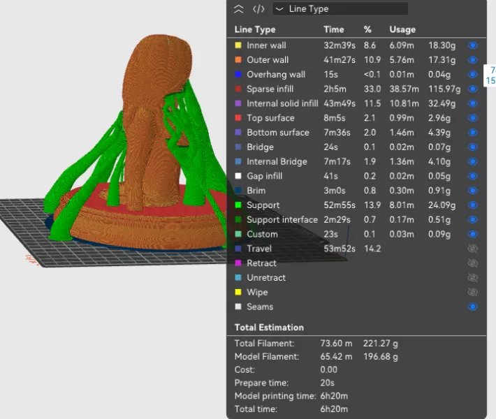
Task: Select the Internal solid infill row label
Action: [x=282, y=103]
